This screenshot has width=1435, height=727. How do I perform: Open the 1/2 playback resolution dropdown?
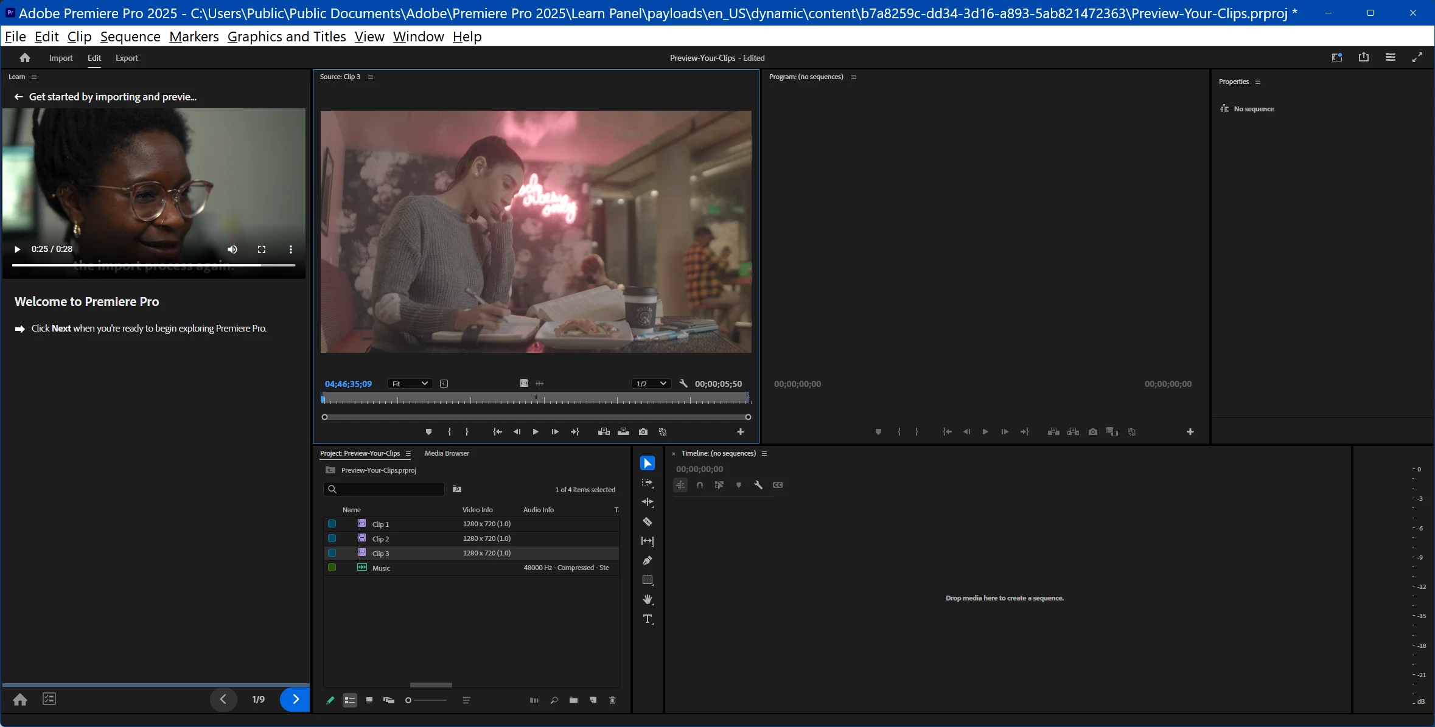[651, 384]
